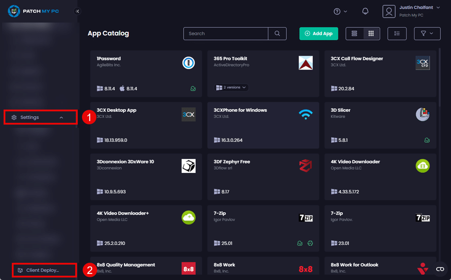
Task: Open the sort order options button
Action: click(397, 34)
